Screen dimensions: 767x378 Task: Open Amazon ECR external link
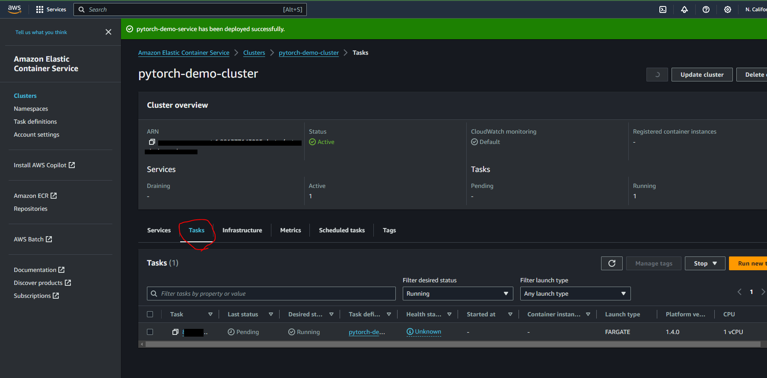coord(35,196)
